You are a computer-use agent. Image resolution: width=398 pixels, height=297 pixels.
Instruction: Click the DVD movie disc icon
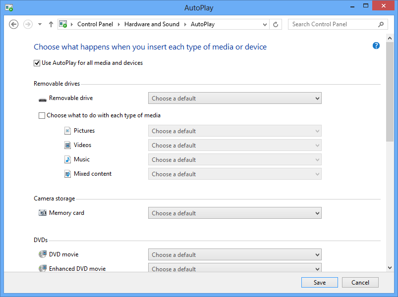coord(42,254)
